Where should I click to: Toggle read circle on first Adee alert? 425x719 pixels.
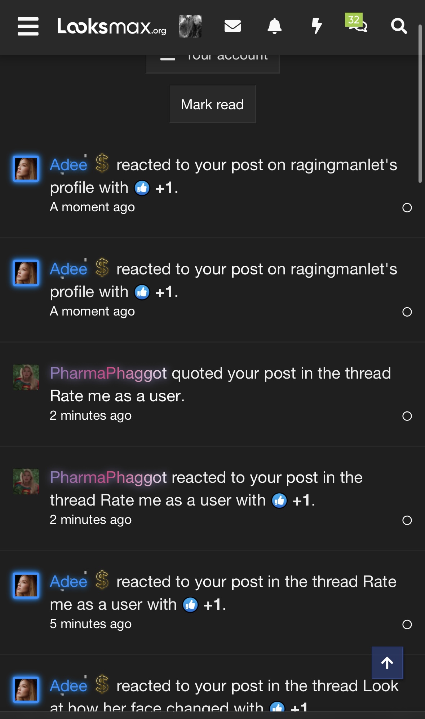coord(407,208)
